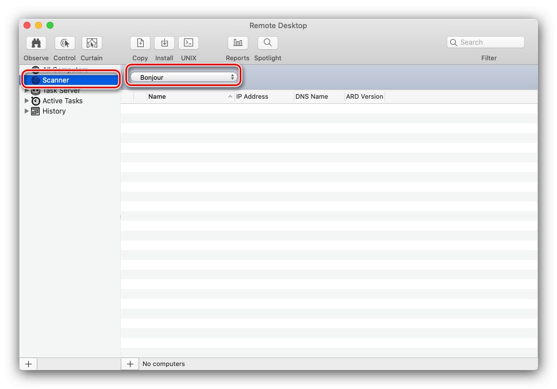Click the History calendar icon
557x389 pixels.
36,111
